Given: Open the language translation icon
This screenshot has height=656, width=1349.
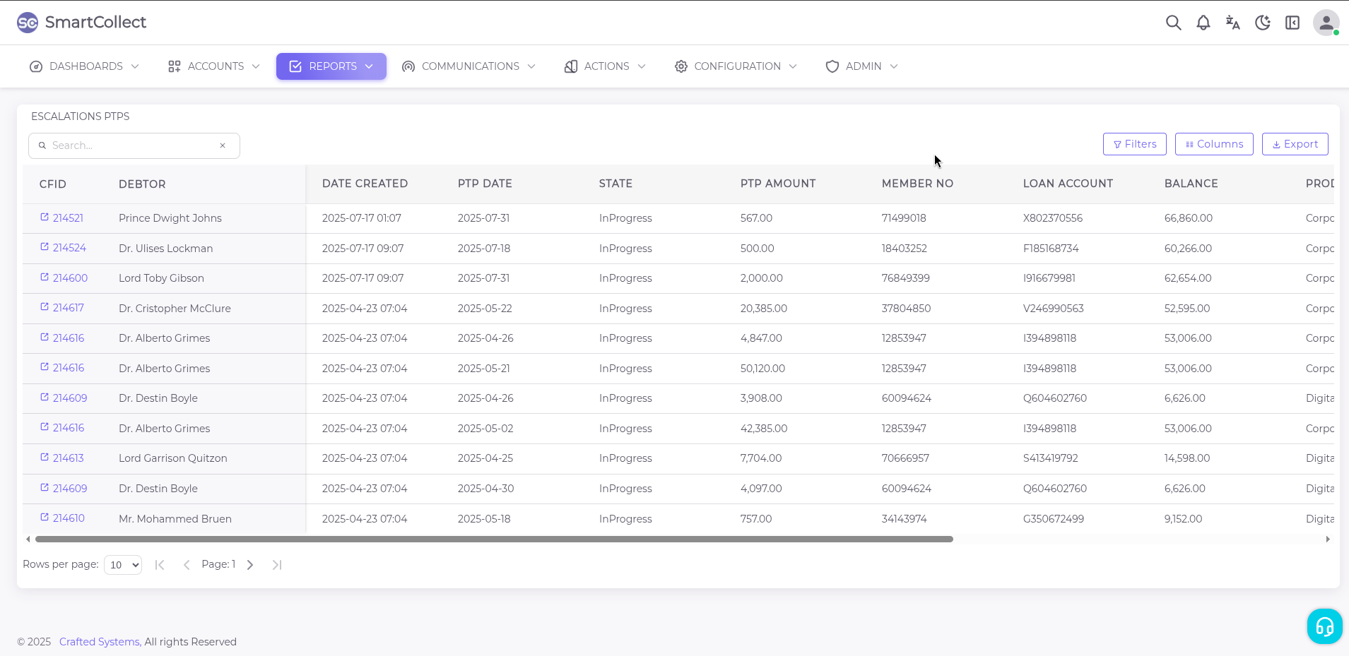Looking at the screenshot, I should tap(1232, 23).
